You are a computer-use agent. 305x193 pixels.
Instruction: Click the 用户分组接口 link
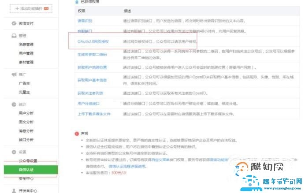(89, 104)
